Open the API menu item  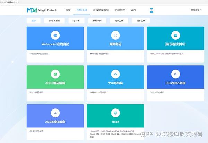(x=133, y=10)
